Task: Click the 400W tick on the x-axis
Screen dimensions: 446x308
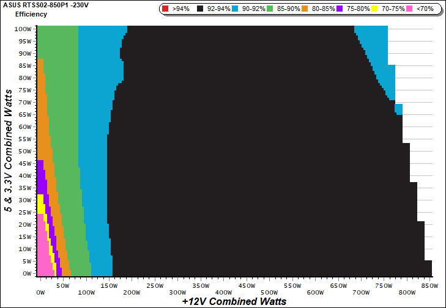Action: (247, 285)
